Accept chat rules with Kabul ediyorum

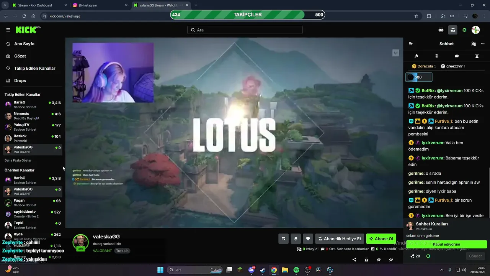[x=446, y=244]
